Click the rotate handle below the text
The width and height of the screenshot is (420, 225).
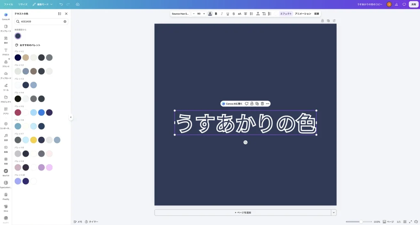click(245, 142)
